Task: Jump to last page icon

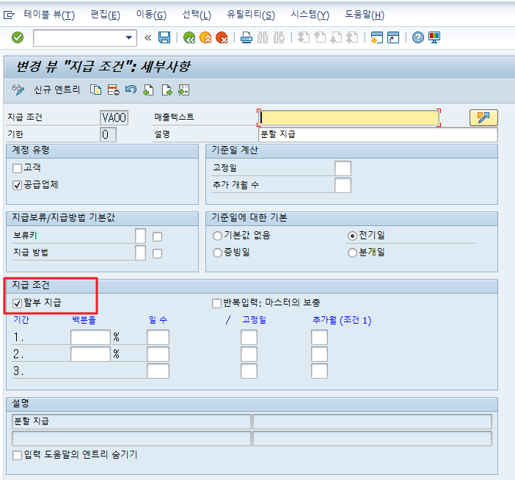Action: pyautogui.click(x=352, y=37)
